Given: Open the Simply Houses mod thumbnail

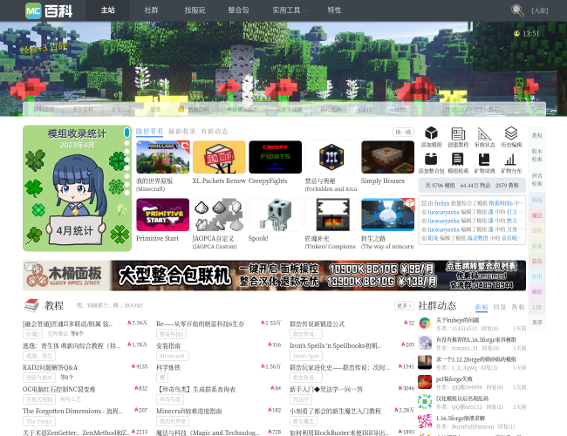Looking at the screenshot, I should tap(387, 158).
